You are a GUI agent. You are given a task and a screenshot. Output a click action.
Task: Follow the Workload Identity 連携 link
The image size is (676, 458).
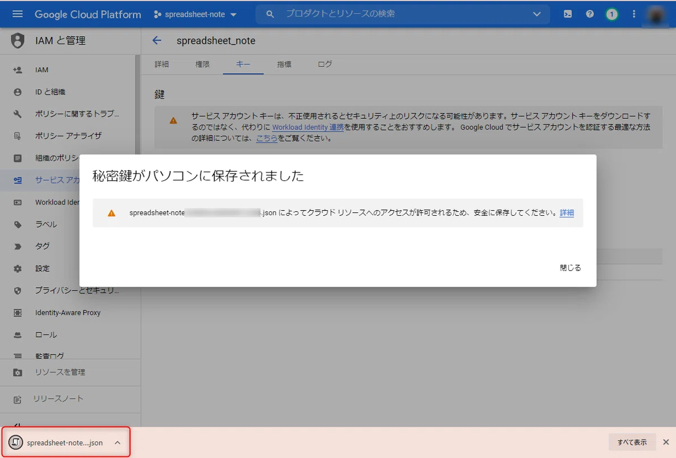pyautogui.click(x=308, y=127)
